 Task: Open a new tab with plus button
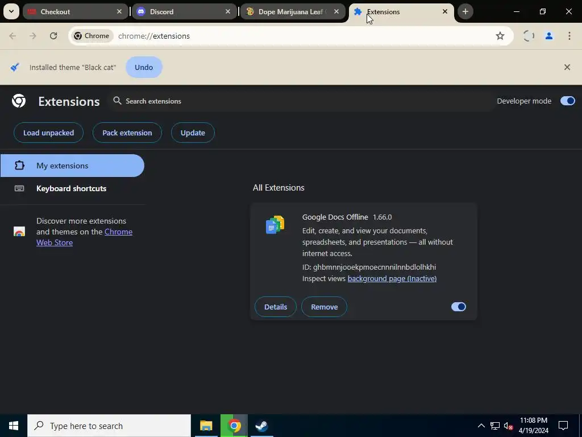point(465,11)
